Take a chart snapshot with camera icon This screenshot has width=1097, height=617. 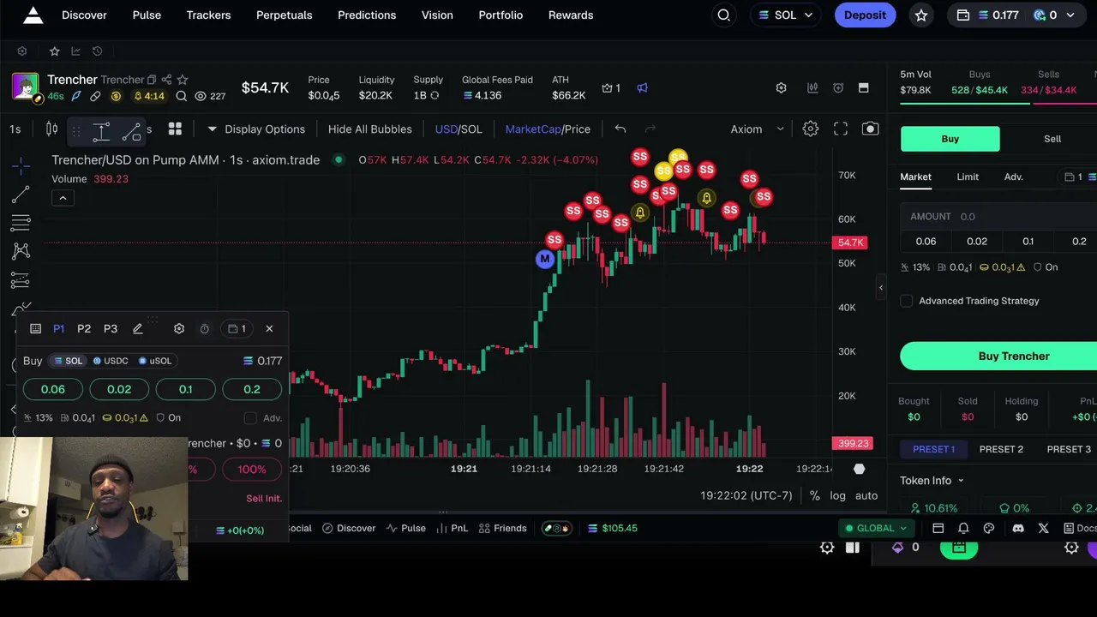(870, 129)
